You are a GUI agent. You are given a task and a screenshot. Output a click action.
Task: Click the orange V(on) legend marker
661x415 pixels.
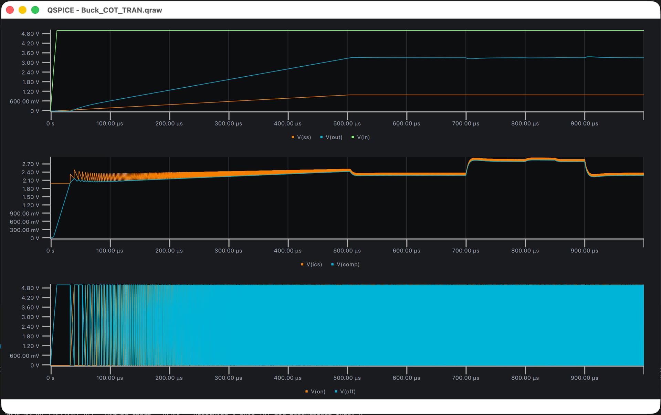tap(306, 392)
